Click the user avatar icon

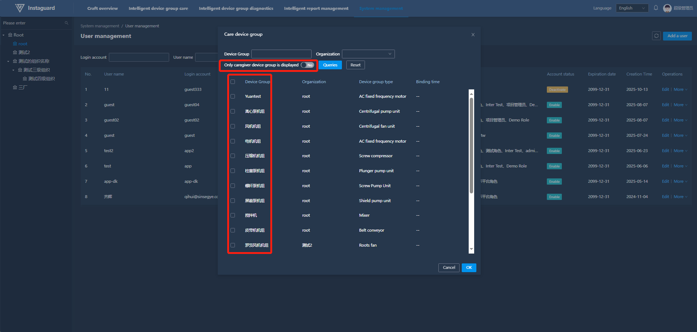pos(667,8)
